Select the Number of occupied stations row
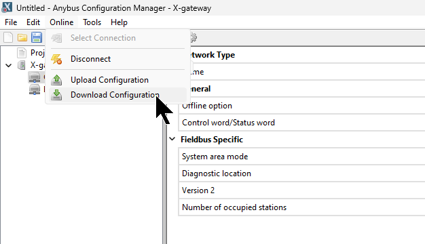The width and height of the screenshot is (425, 244). pos(301,207)
